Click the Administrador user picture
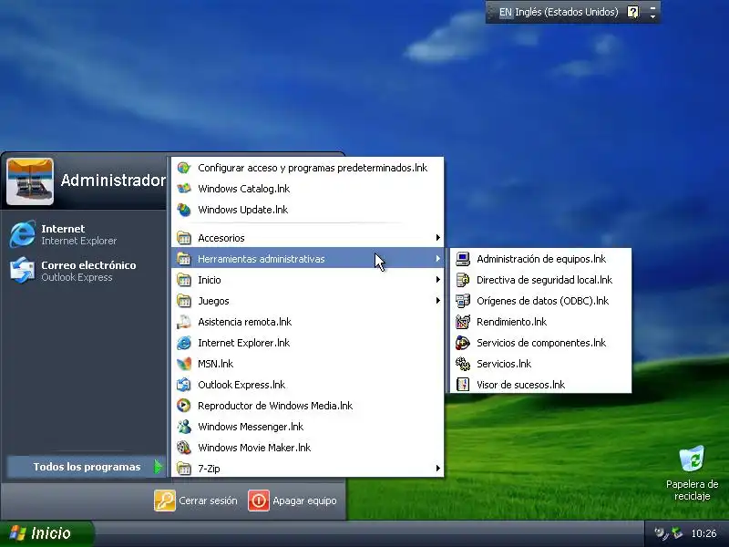The image size is (729, 547). [x=30, y=181]
